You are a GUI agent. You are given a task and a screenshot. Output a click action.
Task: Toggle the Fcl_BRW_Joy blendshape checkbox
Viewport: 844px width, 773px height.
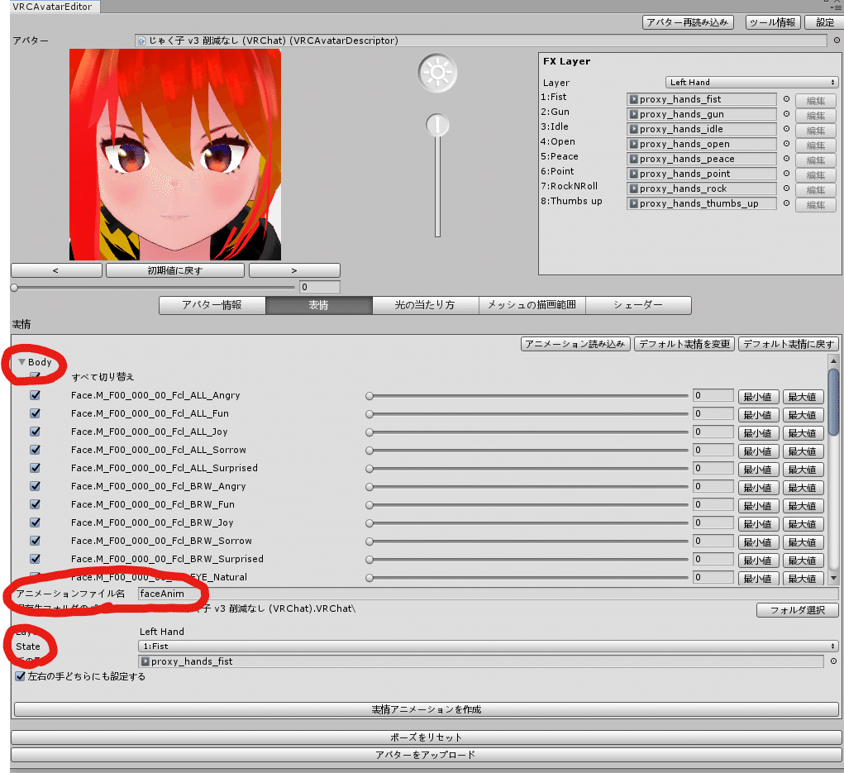(x=35, y=522)
